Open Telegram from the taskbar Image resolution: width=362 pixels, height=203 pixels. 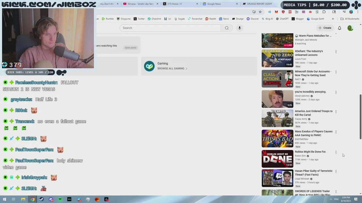coord(79,199)
